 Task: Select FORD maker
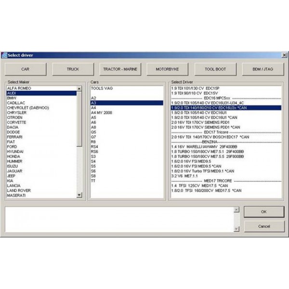click(41, 147)
